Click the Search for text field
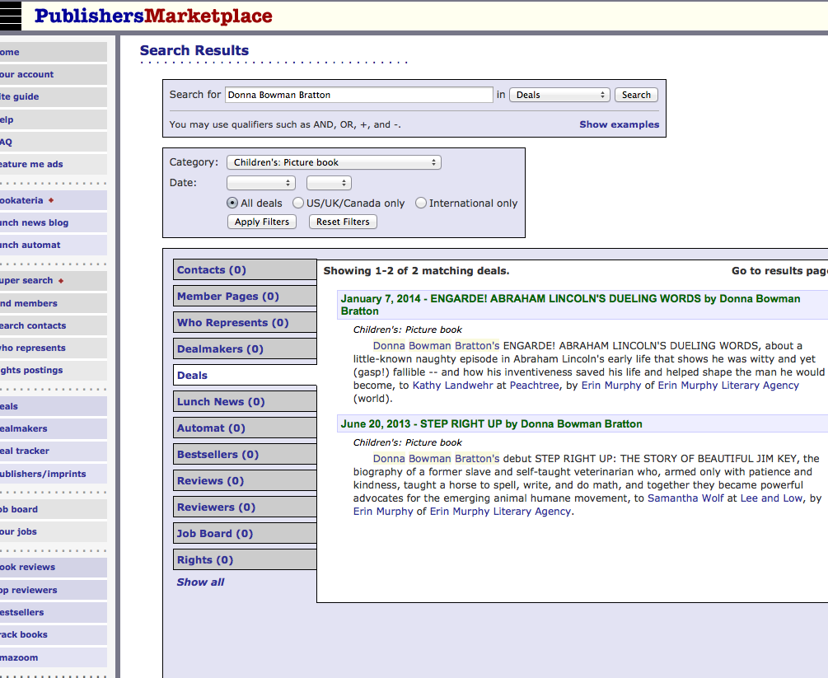This screenshot has height=678, width=828. 358,95
